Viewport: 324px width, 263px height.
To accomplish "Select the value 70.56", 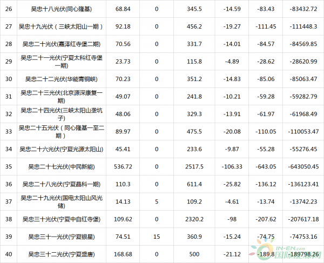I will [x=123, y=44].
